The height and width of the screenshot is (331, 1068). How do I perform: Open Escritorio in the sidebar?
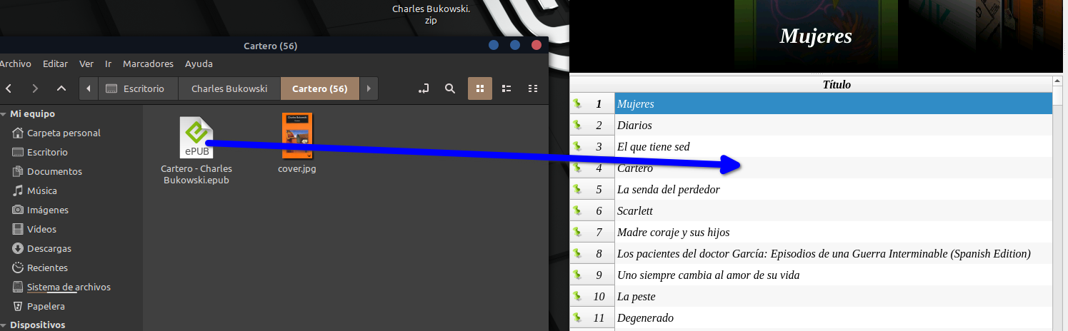tap(47, 152)
